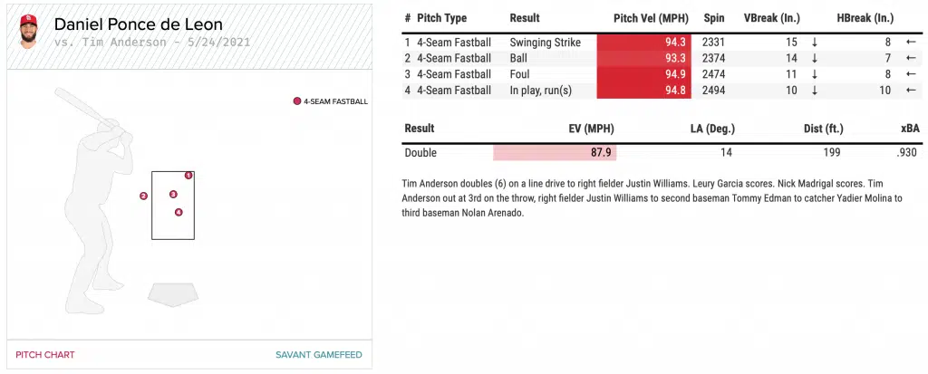
Task: Click the Spin column header
Action: coord(713,18)
